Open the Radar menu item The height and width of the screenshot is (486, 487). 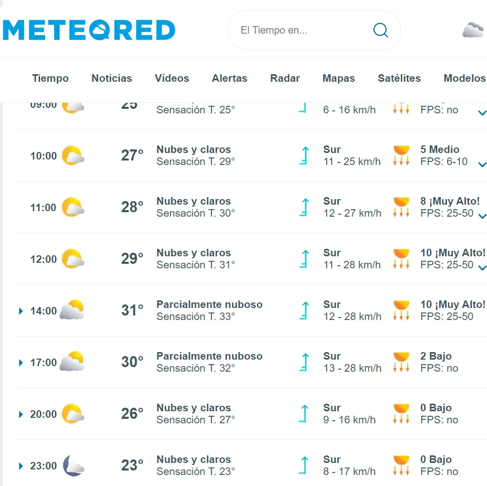pos(285,78)
